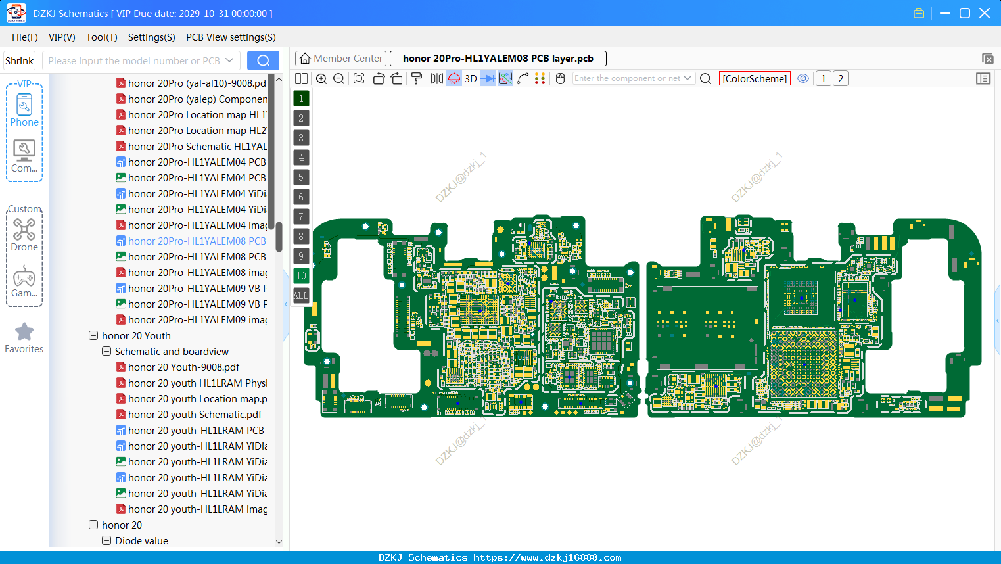Toggle split view layout icon
The height and width of the screenshot is (564, 1001).
[x=302, y=78]
